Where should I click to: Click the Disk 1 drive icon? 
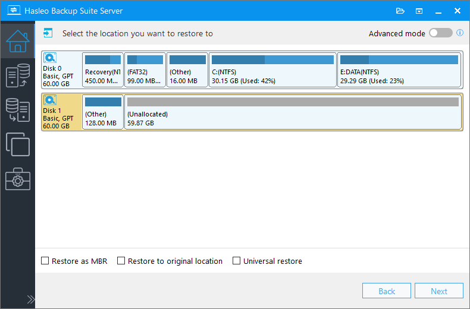50,100
